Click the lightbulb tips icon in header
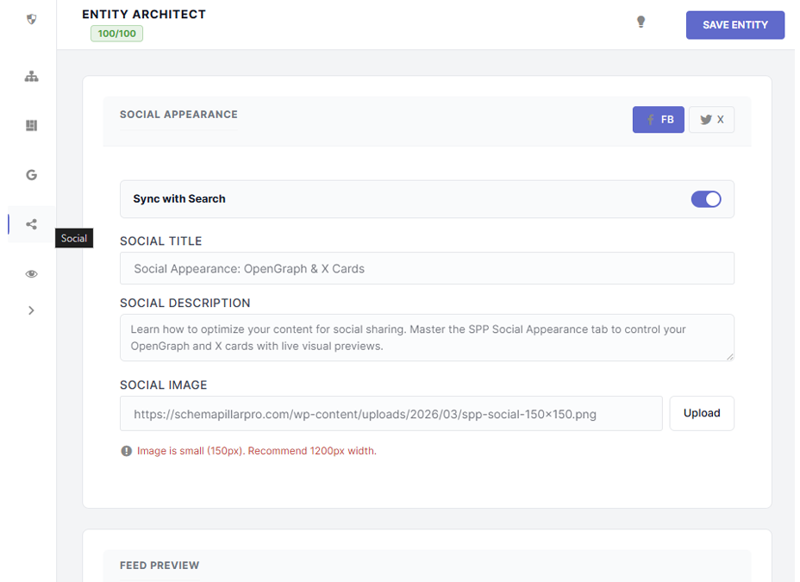 coord(641,22)
